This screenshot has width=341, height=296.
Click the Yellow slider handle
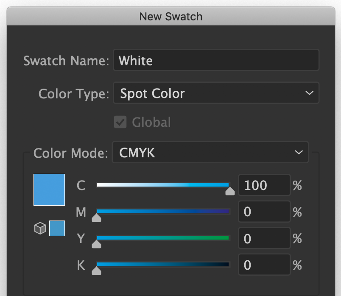pyautogui.click(x=97, y=244)
